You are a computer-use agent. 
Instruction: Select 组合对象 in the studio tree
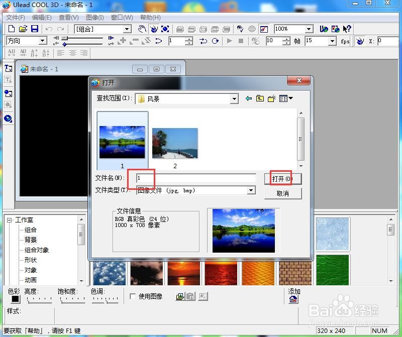(x=36, y=250)
